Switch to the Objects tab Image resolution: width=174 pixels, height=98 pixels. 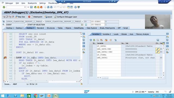[68, 28]
